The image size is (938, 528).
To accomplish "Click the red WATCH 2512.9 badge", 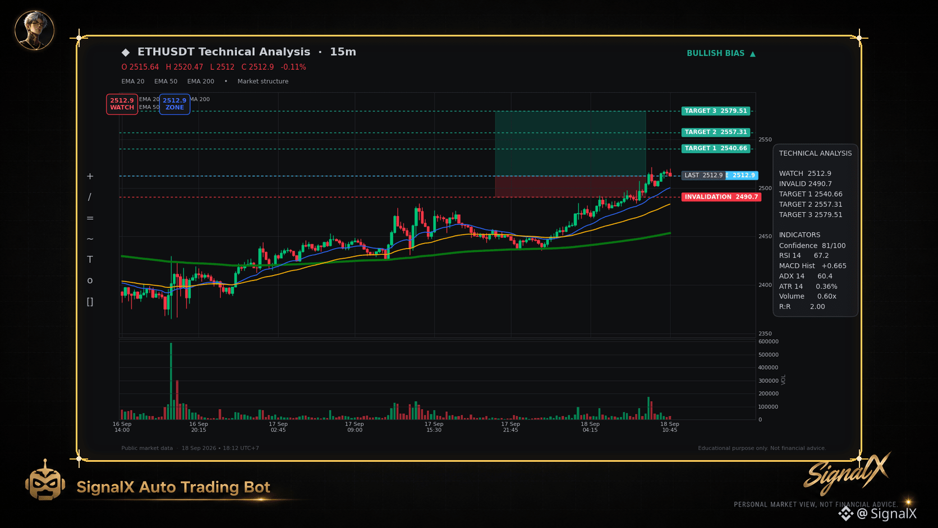I will (122, 104).
